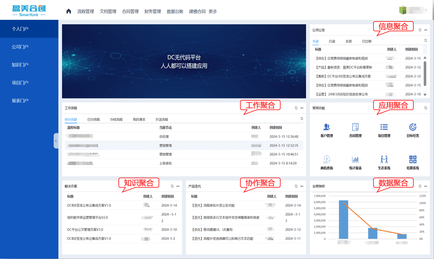Screen dimensions: 434x259
Task: Go to 知识门户 in the sidebar
Action: pyautogui.click(x=20, y=65)
